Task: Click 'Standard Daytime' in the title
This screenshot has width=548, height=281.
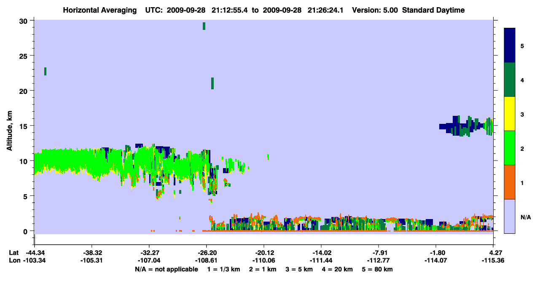Action: [x=433, y=10]
